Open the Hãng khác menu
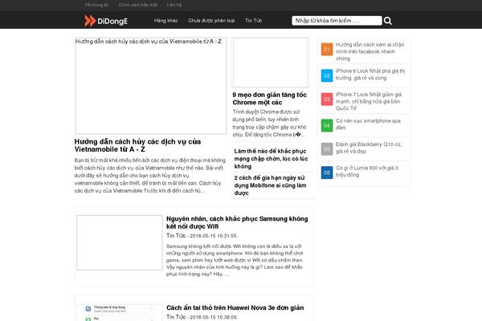This screenshot has height=321, width=482. click(165, 21)
